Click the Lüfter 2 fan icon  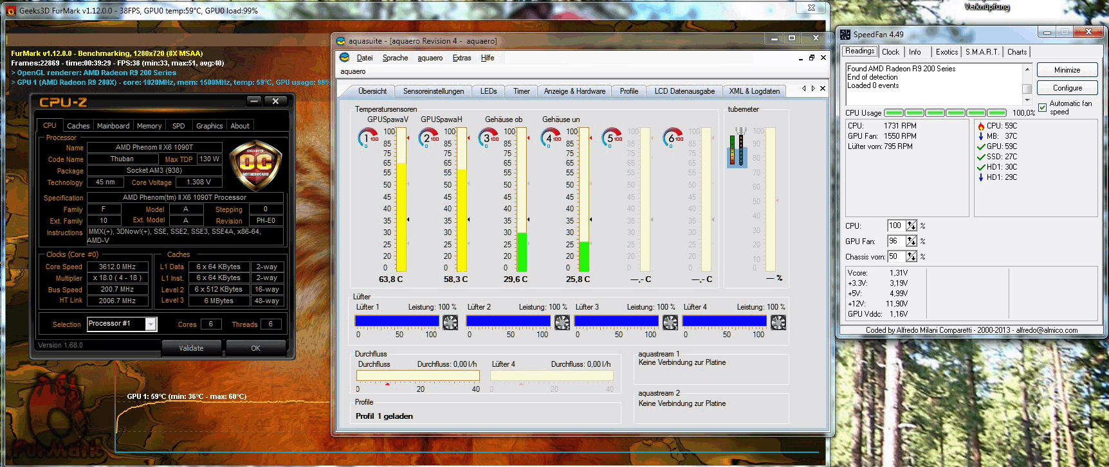[x=562, y=322]
